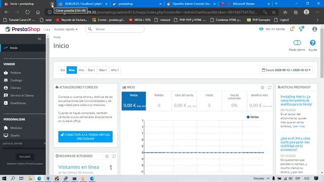The image size is (324, 182).
Task: Select the Año-1 period tab
Action: (x=115, y=70)
